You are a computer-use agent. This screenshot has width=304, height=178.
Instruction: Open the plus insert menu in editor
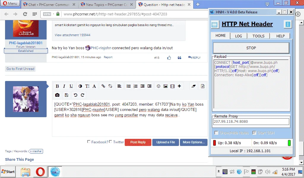tap(179, 86)
